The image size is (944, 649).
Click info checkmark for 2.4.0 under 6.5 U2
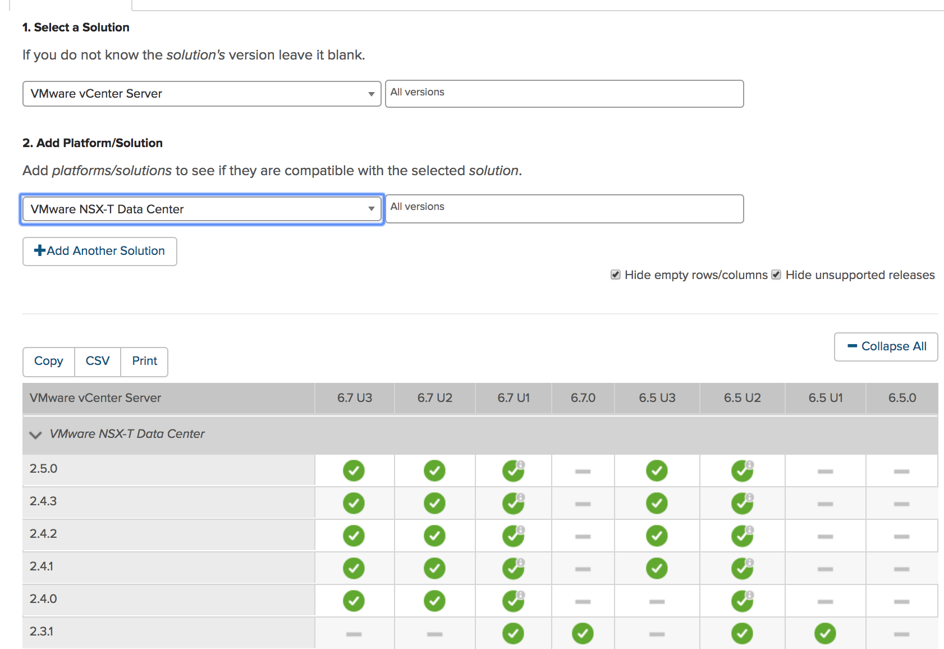tap(743, 601)
